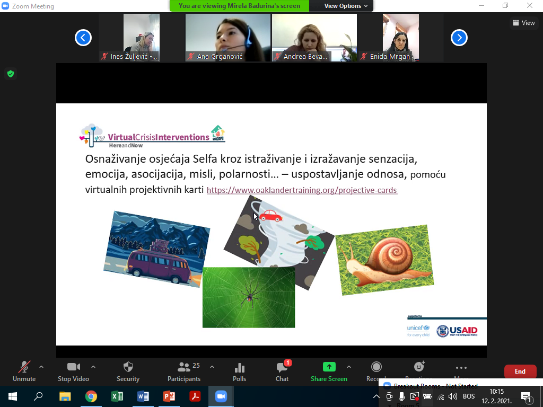Open the More options menu
This screenshot has width=543, height=407.
pos(461,368)
